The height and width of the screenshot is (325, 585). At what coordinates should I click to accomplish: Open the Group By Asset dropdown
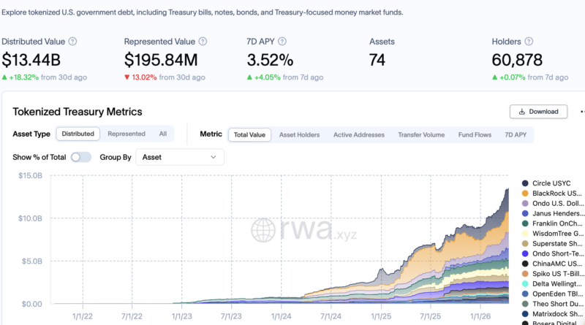(180, 157)
